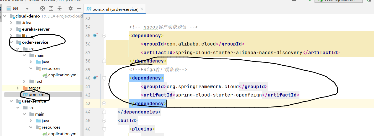Screen dimensions: 374x136
Task: Collapse the order-service module arrow
Action: point(11,42)
